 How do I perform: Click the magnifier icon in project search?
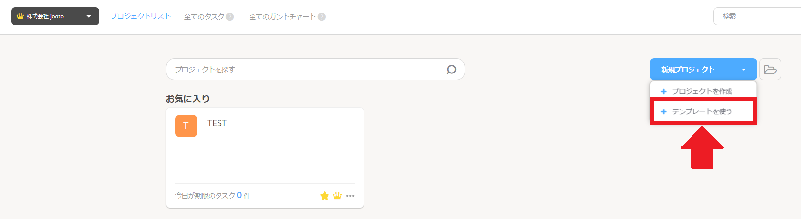click(x=451, y=70)
